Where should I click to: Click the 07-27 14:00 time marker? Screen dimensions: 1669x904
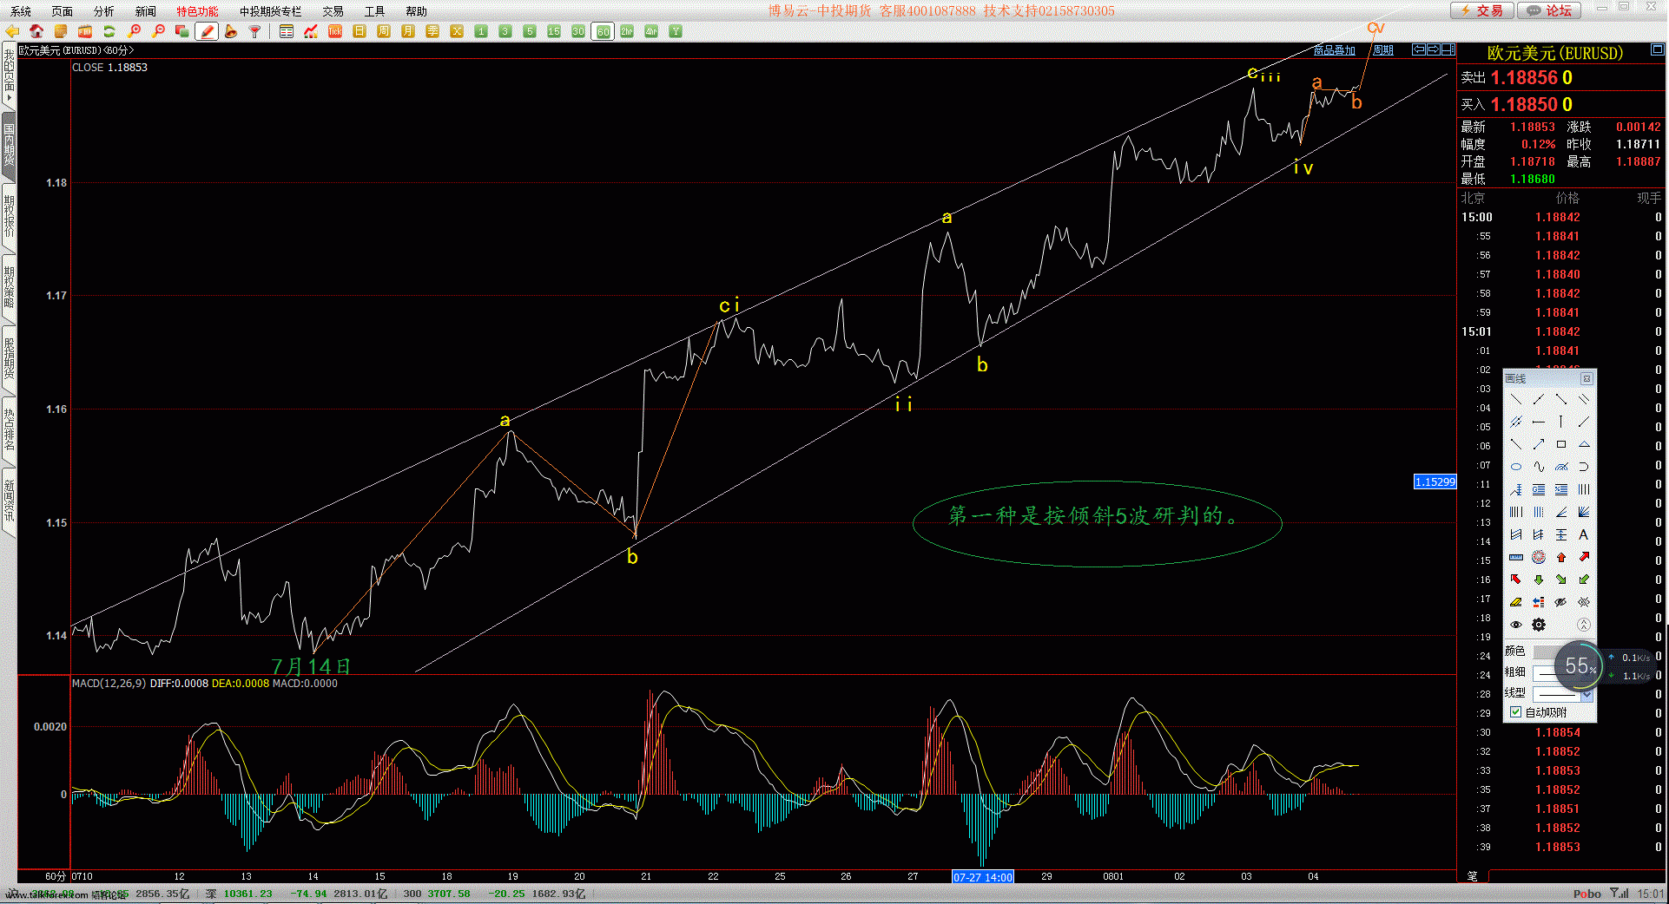pos(983,877)
